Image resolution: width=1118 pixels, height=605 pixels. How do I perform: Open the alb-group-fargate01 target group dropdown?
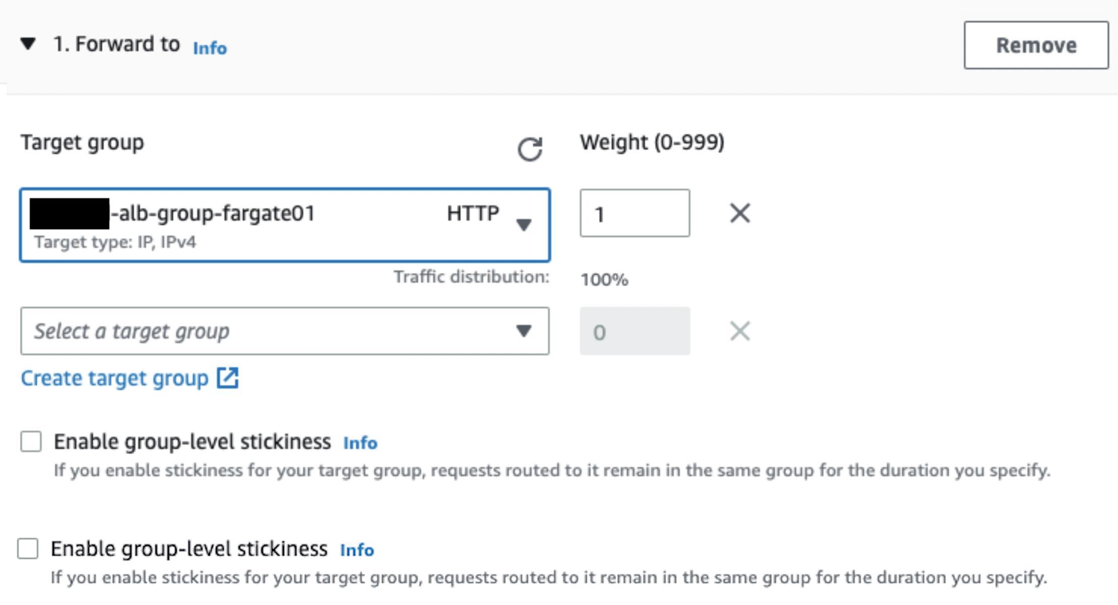pyautogui.click(x=524, y=224)
